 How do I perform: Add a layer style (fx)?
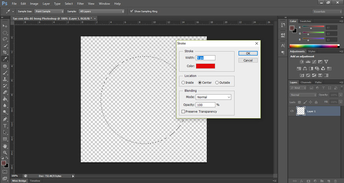(302, 181)
